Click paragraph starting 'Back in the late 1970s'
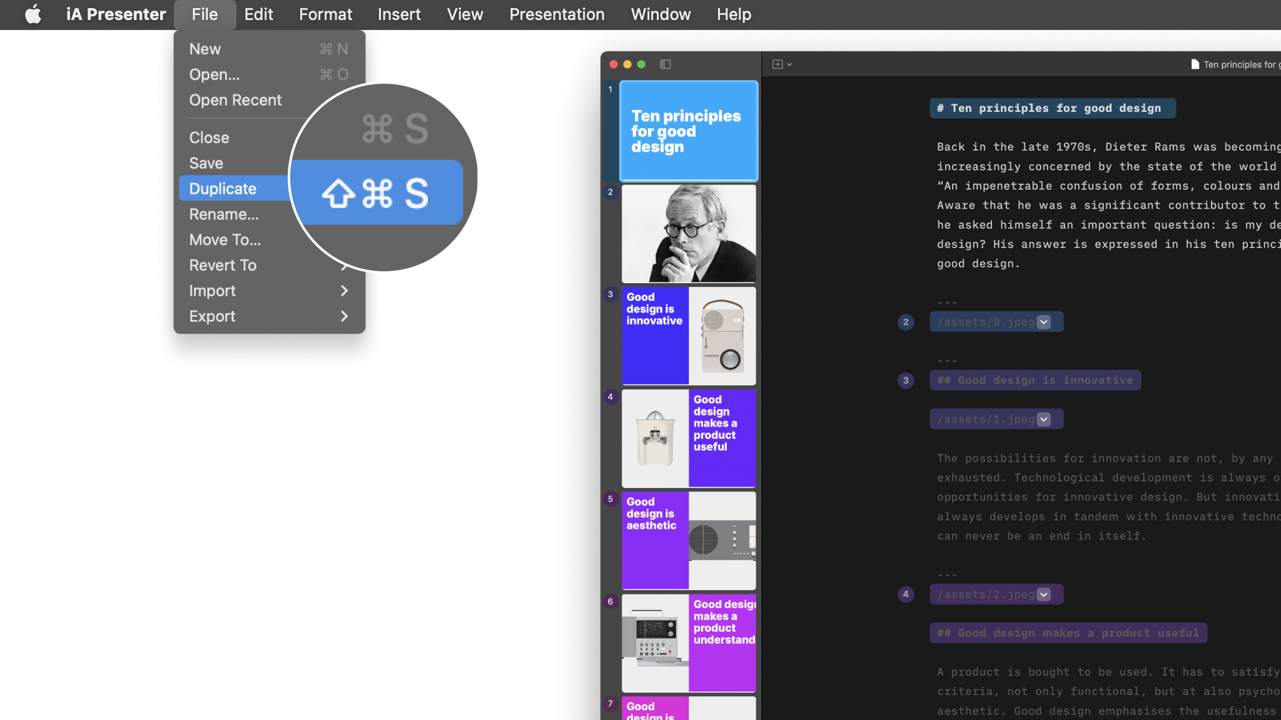The width and height of the screenshot is (1281, 720). [x=1108, y=205]
